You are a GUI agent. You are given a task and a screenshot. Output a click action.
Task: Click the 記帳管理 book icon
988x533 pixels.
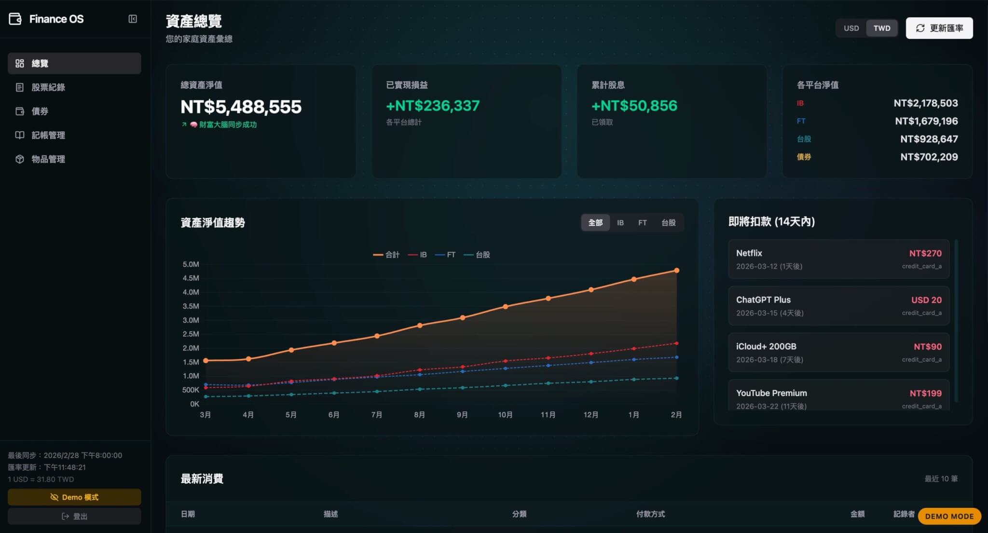coord(20,135)
